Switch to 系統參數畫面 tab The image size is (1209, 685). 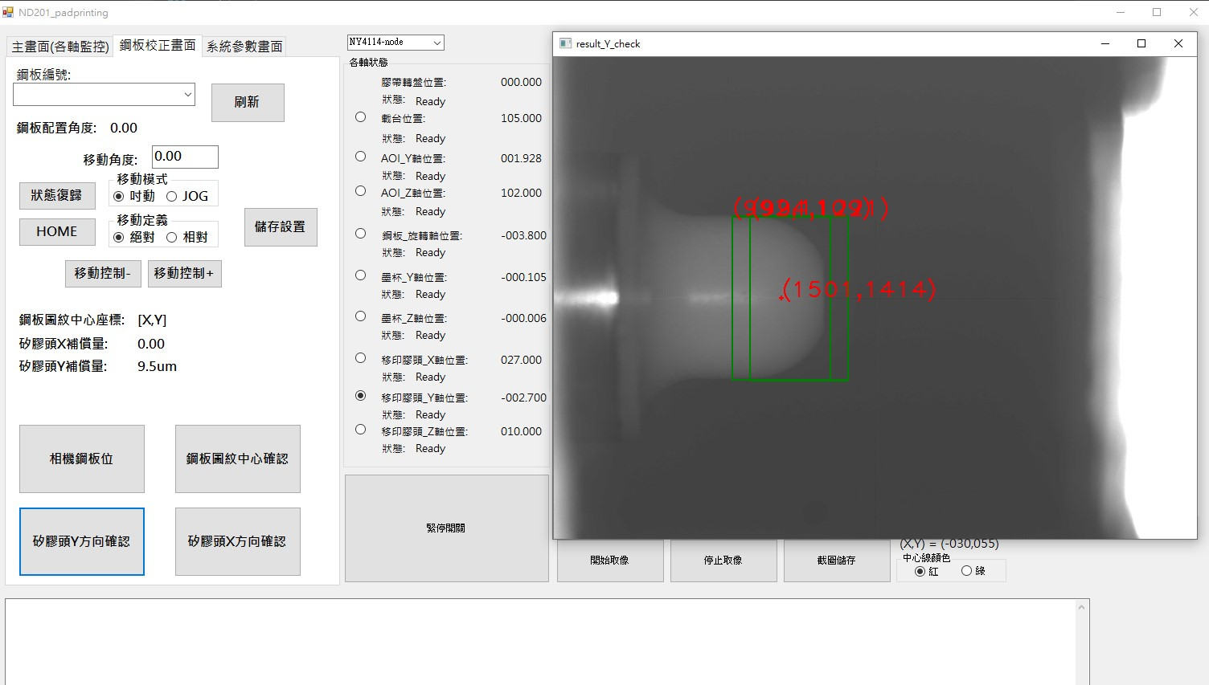click(244, 47)
